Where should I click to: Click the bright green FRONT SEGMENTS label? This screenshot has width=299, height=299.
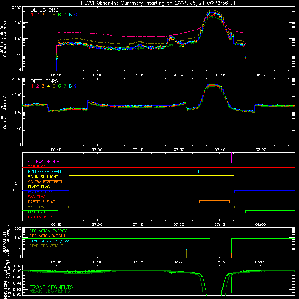(51, 287)
